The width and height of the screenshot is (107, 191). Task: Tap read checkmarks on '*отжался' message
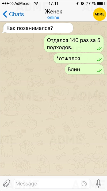click(x=99, y=60)
